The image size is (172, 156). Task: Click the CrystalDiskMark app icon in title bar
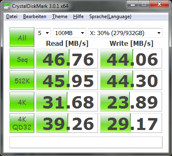[7, 6]
